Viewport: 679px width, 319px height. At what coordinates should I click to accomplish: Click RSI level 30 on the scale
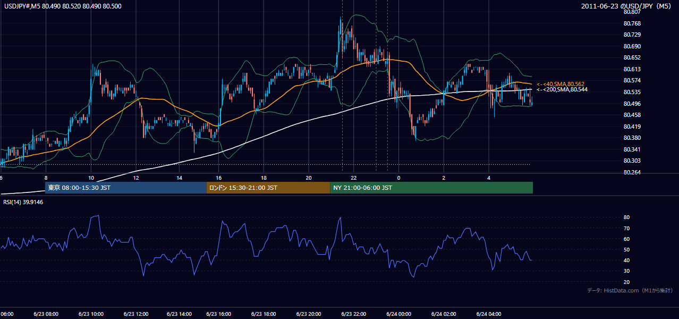pyautogui.click(x=627, y=271)
